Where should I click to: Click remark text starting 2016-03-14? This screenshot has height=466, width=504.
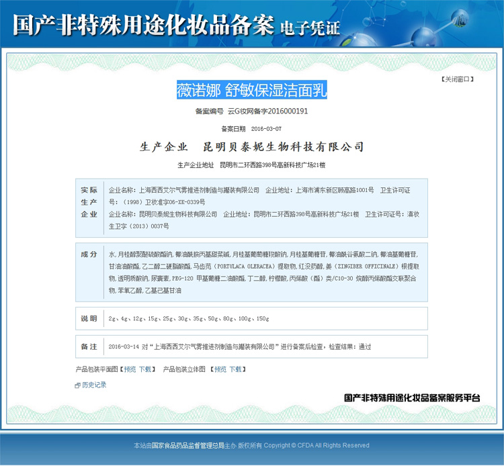click(240, 346)
